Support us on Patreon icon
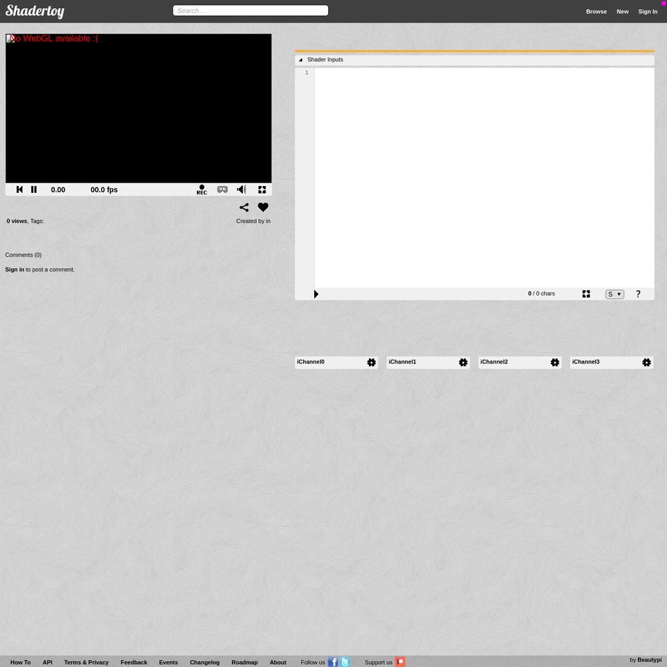The height and width of the screenshot is (667, 667). (x=400, y=662)
